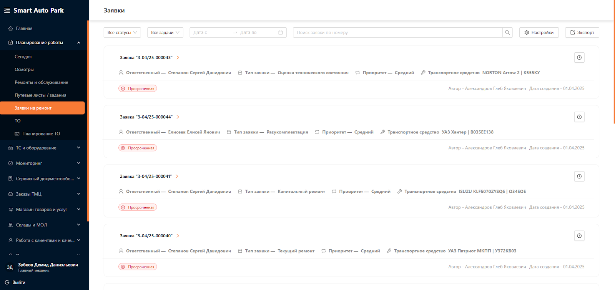Expand the 'Склады и МОЛ' section
This screenshot has width=615, height=290.
(x=78, y=225)
